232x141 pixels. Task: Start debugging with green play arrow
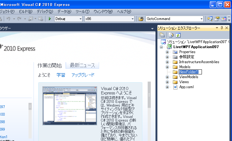click(50, 19)
